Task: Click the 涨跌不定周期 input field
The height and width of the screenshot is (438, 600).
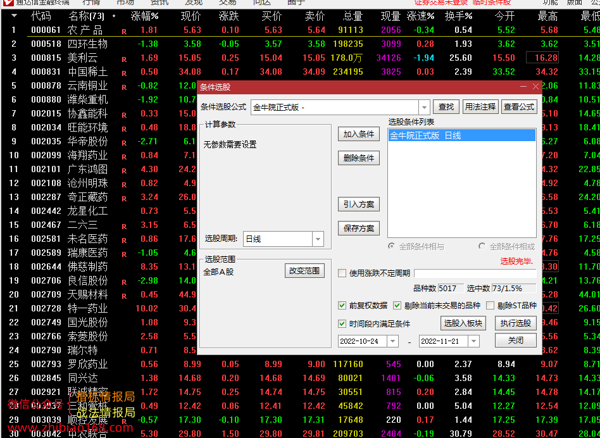Action: pyautogui.click(x=475, y=273)
